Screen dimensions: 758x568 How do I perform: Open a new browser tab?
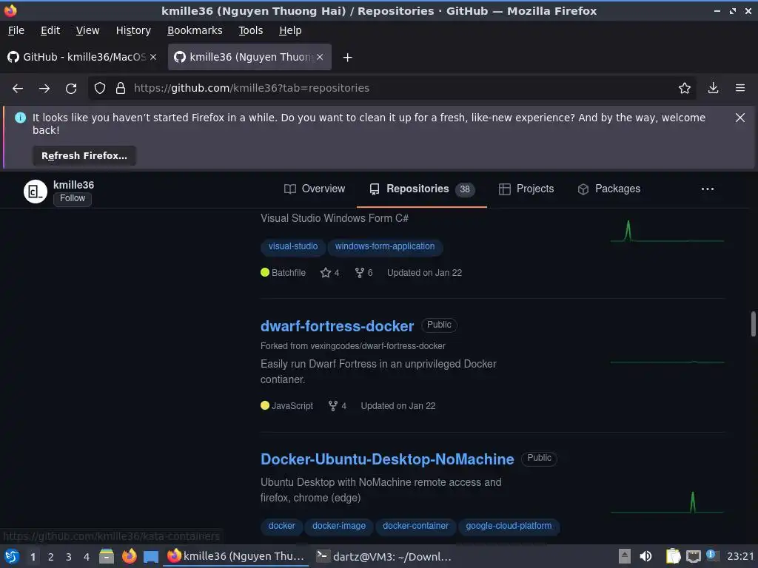pyautogui.click(x=347, y=58)
